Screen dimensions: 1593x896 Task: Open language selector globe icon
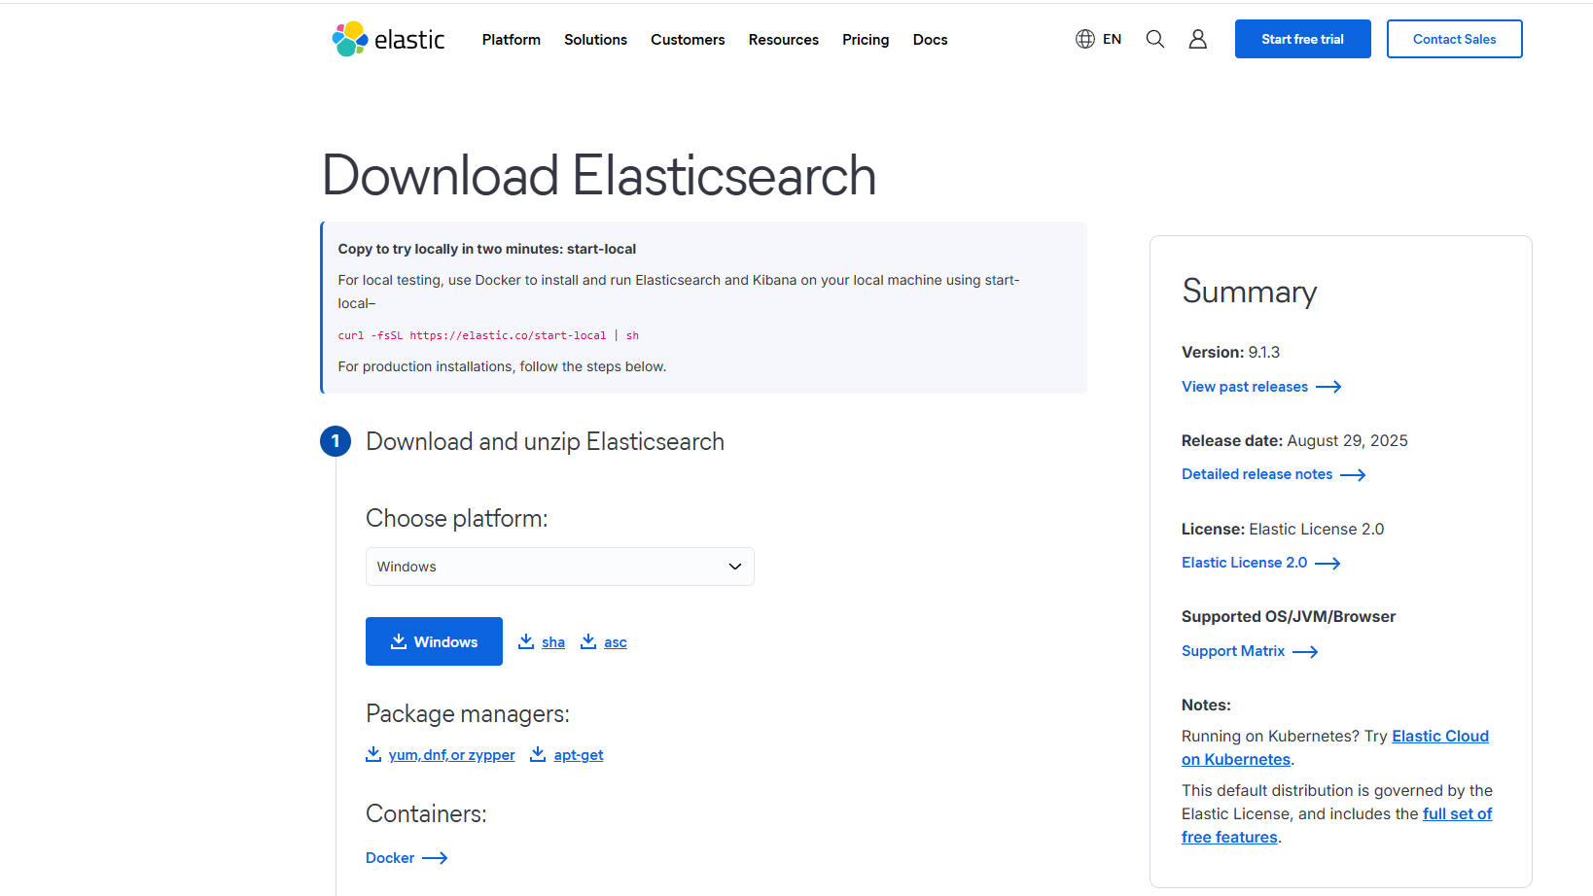[x=1085, y=39]
